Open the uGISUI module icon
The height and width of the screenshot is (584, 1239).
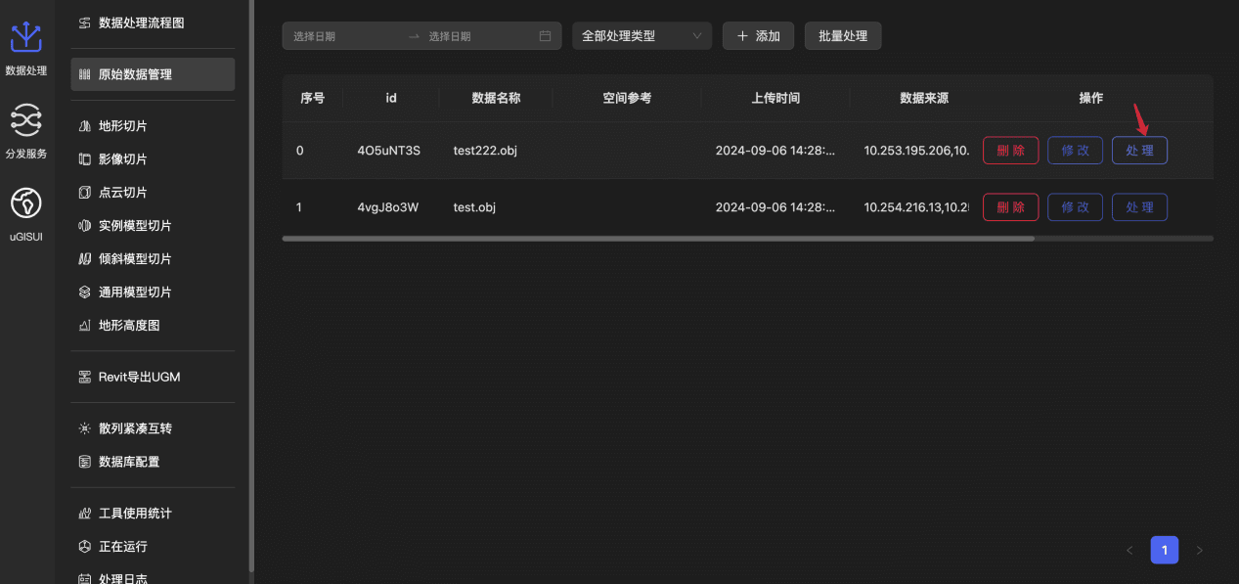pos(25,203)
